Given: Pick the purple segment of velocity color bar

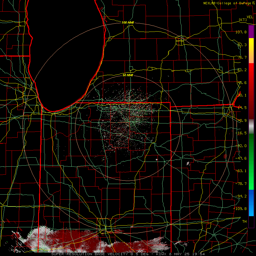Looking at the screenshot, I should (251, 32).
